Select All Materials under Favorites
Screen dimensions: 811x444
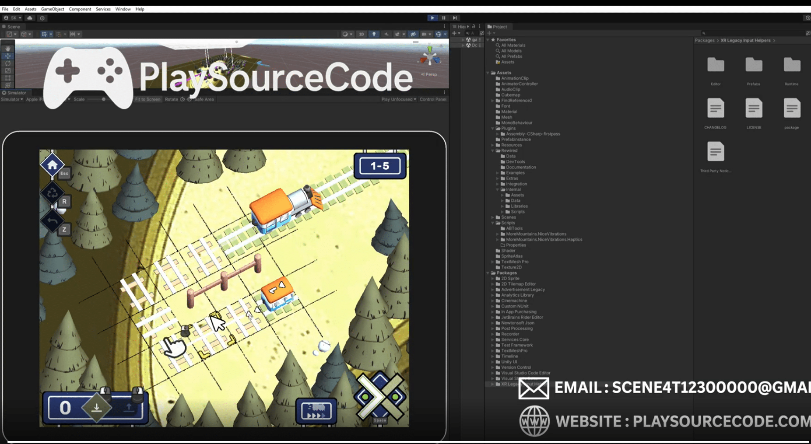coord(513,45)
